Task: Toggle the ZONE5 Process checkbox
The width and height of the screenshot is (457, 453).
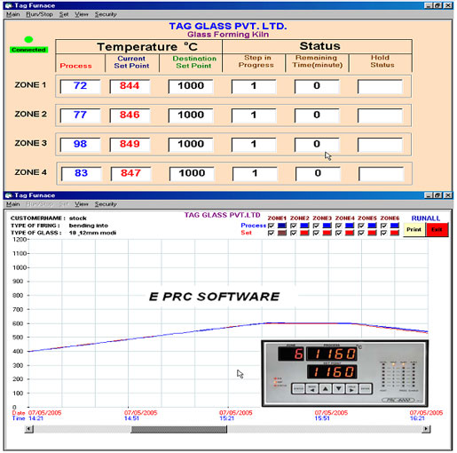Action: 361,226
